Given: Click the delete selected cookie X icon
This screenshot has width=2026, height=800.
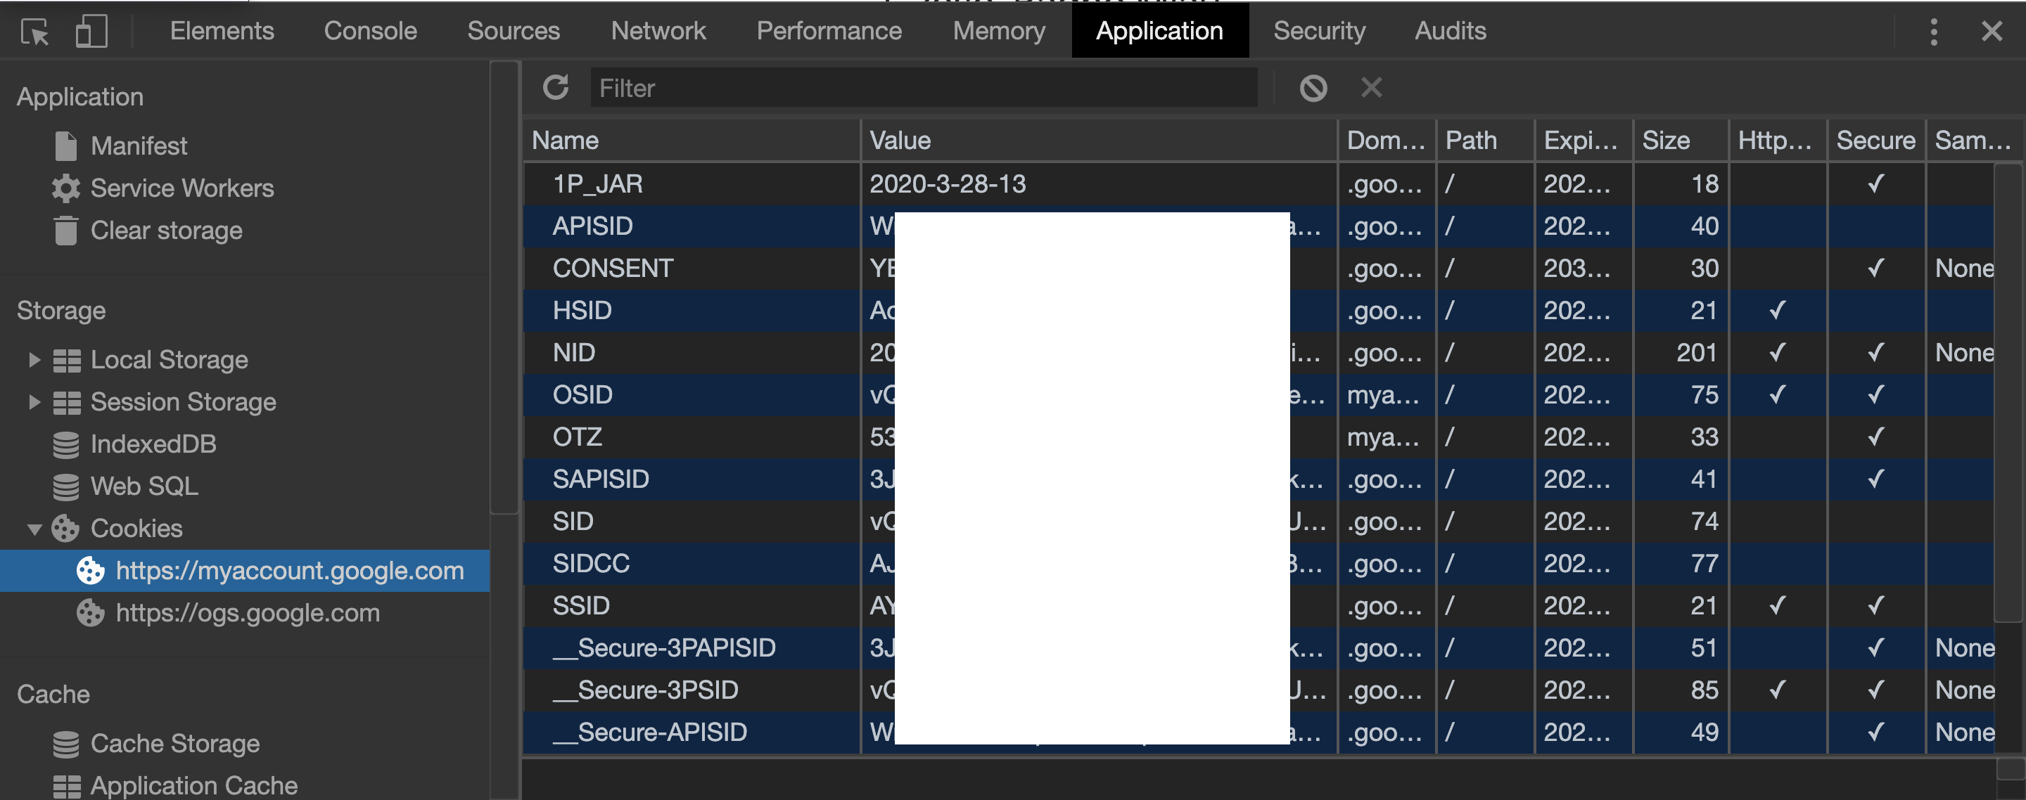Looking at the screenshot, I should coord(1371,87).
